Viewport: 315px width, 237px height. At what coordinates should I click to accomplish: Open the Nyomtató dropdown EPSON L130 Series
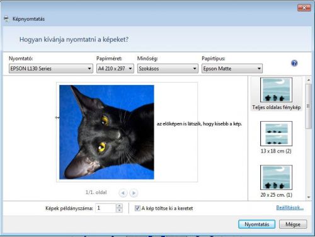51,69
